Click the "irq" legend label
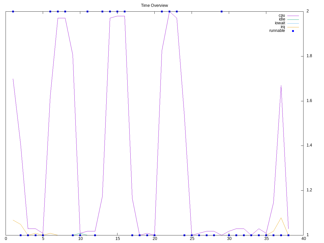Image resolution: width=324 pixels, height=243 pixels. point(282,27)
